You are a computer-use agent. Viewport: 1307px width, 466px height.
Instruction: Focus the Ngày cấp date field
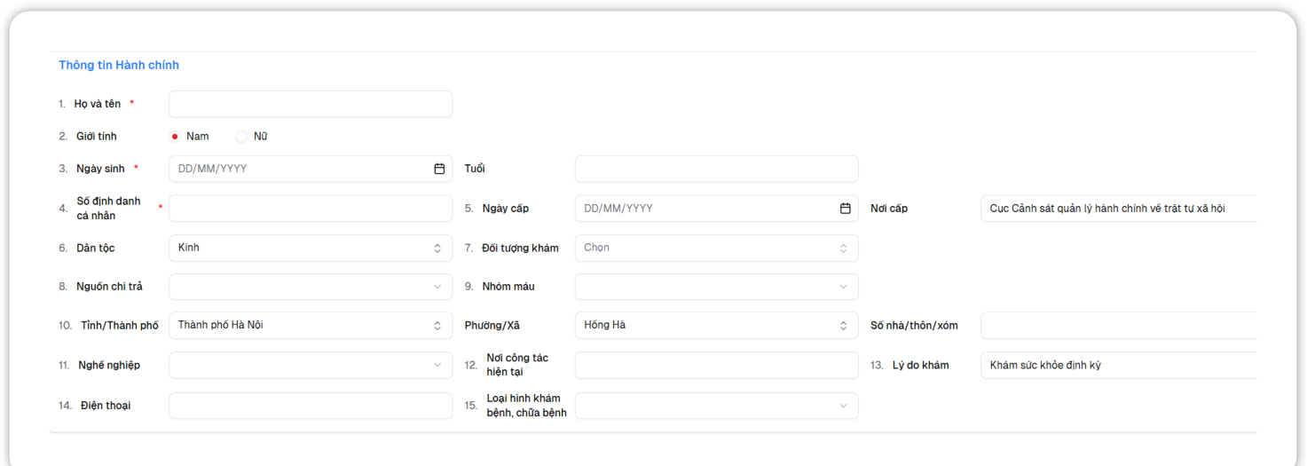[x=717, y=209]
